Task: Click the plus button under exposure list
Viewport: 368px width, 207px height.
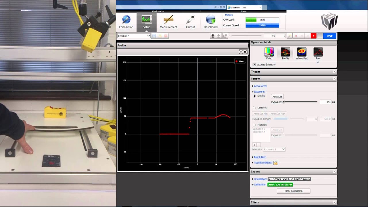Action: [x=254, y=145]
